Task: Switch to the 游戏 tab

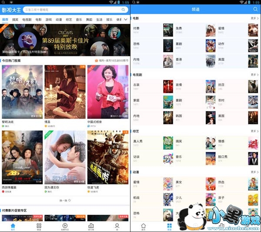Action: pos(49,20)
